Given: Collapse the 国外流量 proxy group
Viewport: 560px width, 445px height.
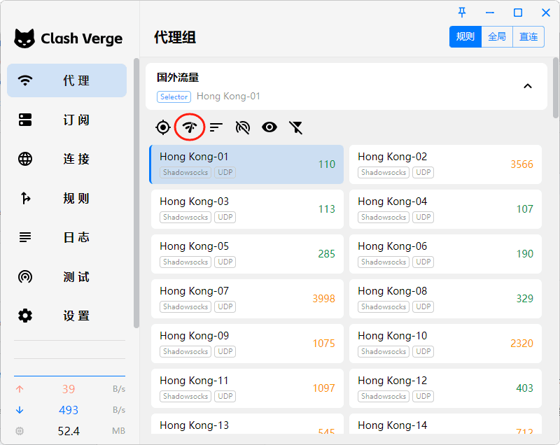Looking at the screenshot, I should click(528, 86).
